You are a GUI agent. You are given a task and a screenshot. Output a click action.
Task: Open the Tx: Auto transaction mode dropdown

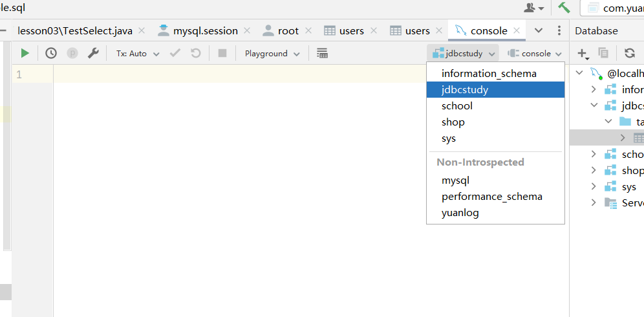pos(136,54)
